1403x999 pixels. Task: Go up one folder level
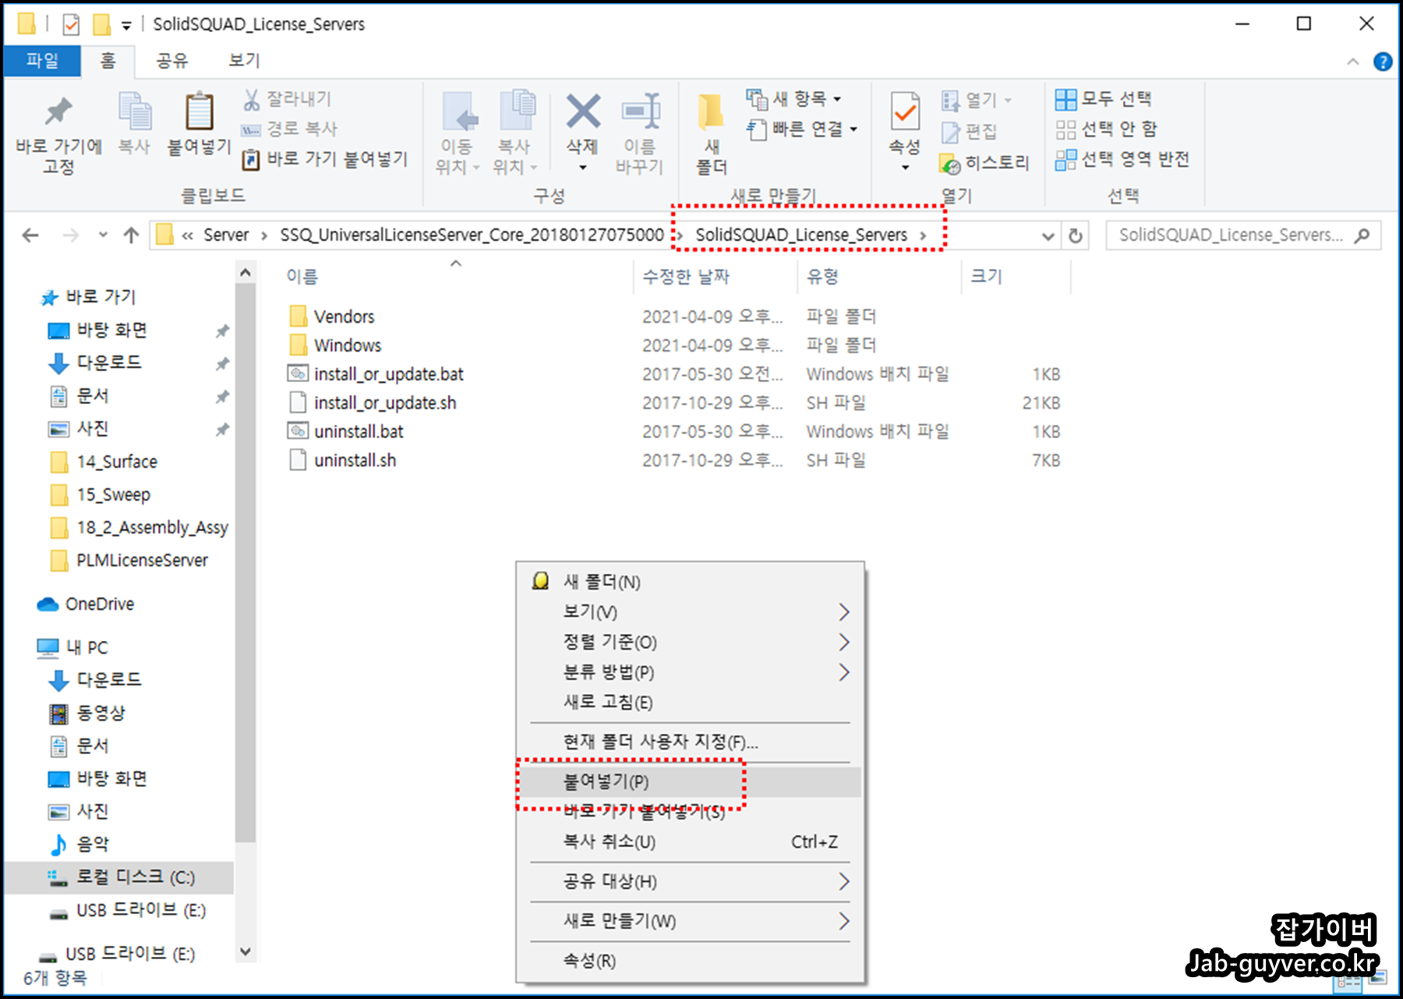coord(131,235)
